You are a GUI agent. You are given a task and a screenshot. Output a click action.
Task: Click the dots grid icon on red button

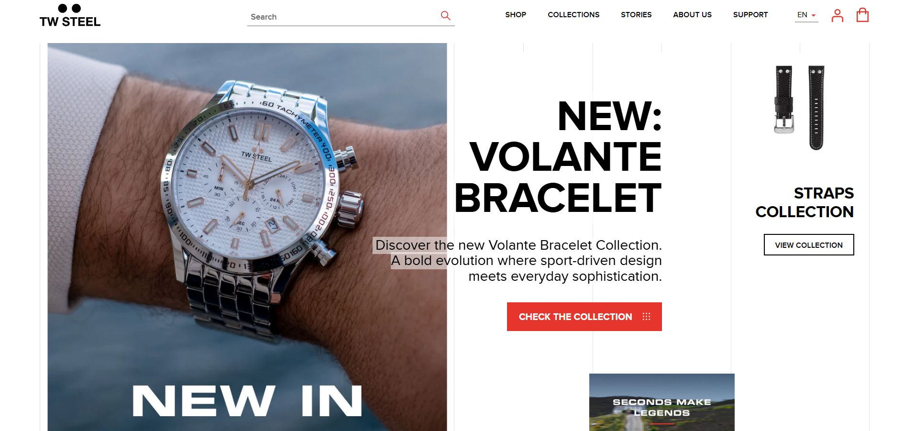[646, 316]
